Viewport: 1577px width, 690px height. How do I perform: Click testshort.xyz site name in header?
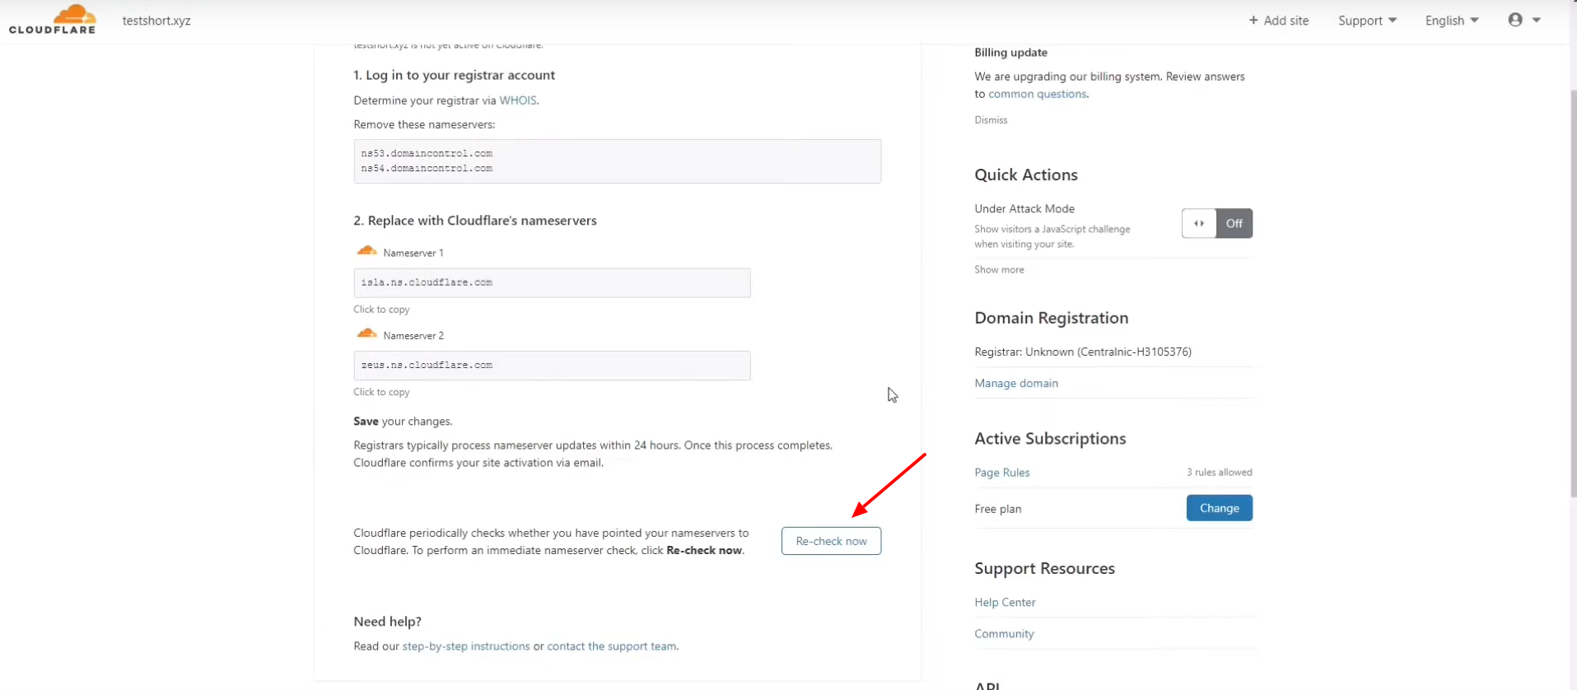(156, 21)
